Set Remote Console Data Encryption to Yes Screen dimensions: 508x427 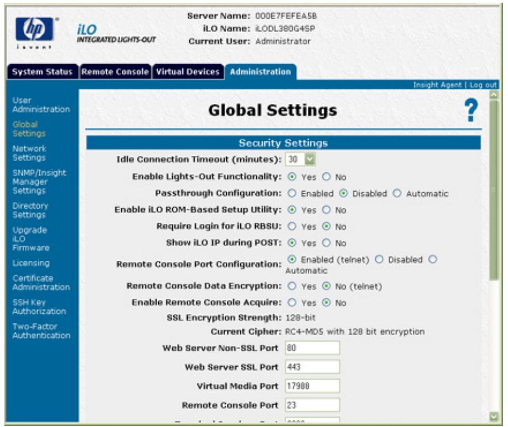[292, 286]
